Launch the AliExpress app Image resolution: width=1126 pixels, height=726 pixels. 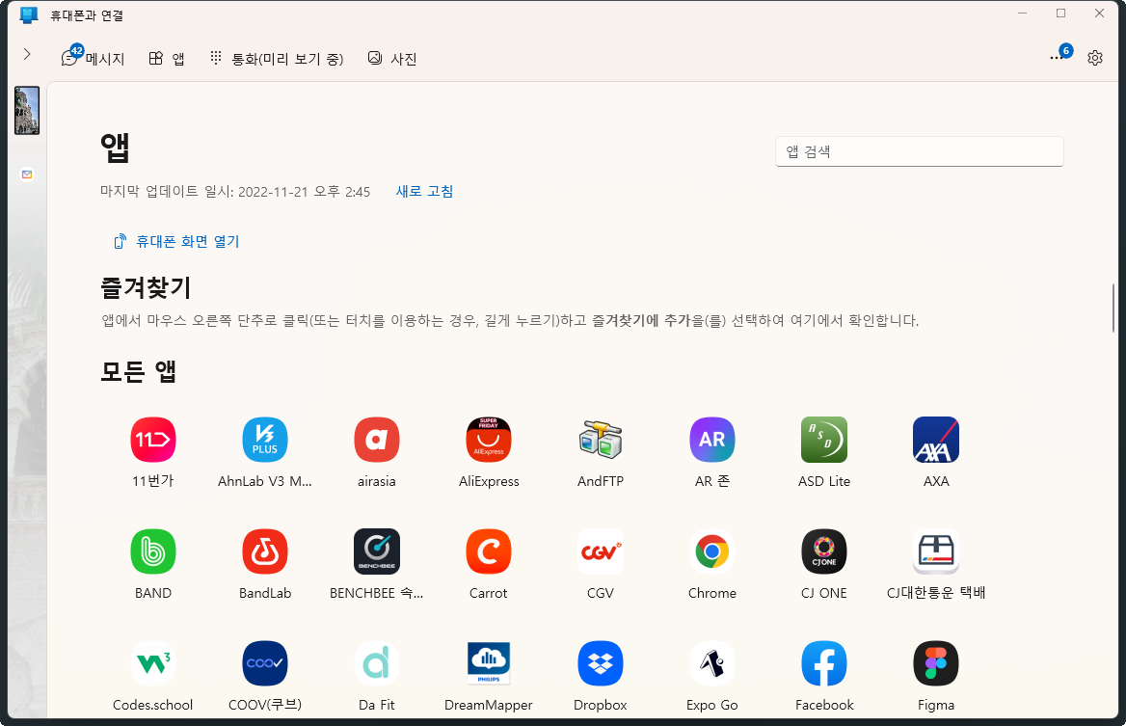click(x=489, y=440)
